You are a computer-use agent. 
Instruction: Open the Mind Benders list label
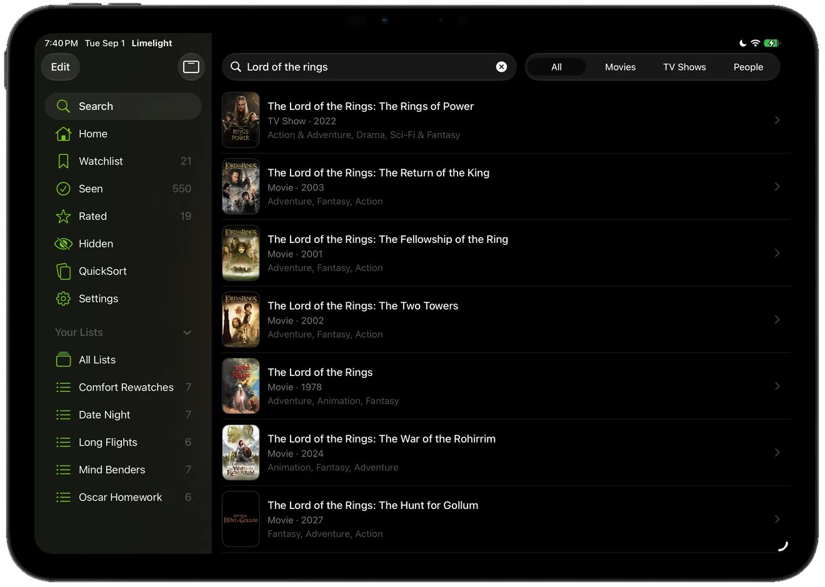pyautogui.click(x=112, y=470)
